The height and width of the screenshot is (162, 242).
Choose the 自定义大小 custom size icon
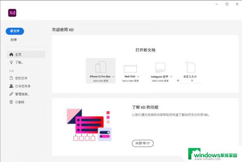190,67
